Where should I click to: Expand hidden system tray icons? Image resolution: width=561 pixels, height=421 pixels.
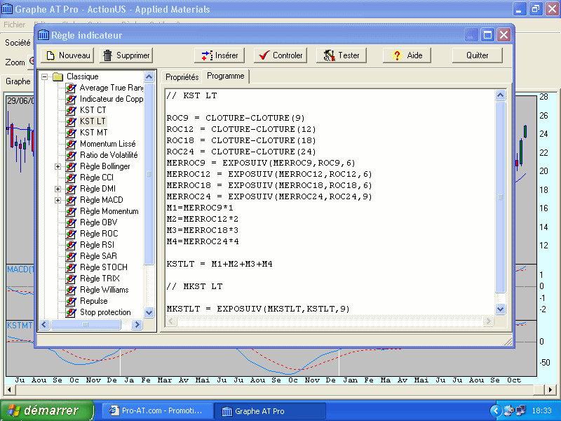(x=496, y=410)
